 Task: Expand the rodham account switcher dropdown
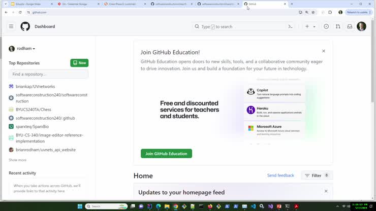22,49
